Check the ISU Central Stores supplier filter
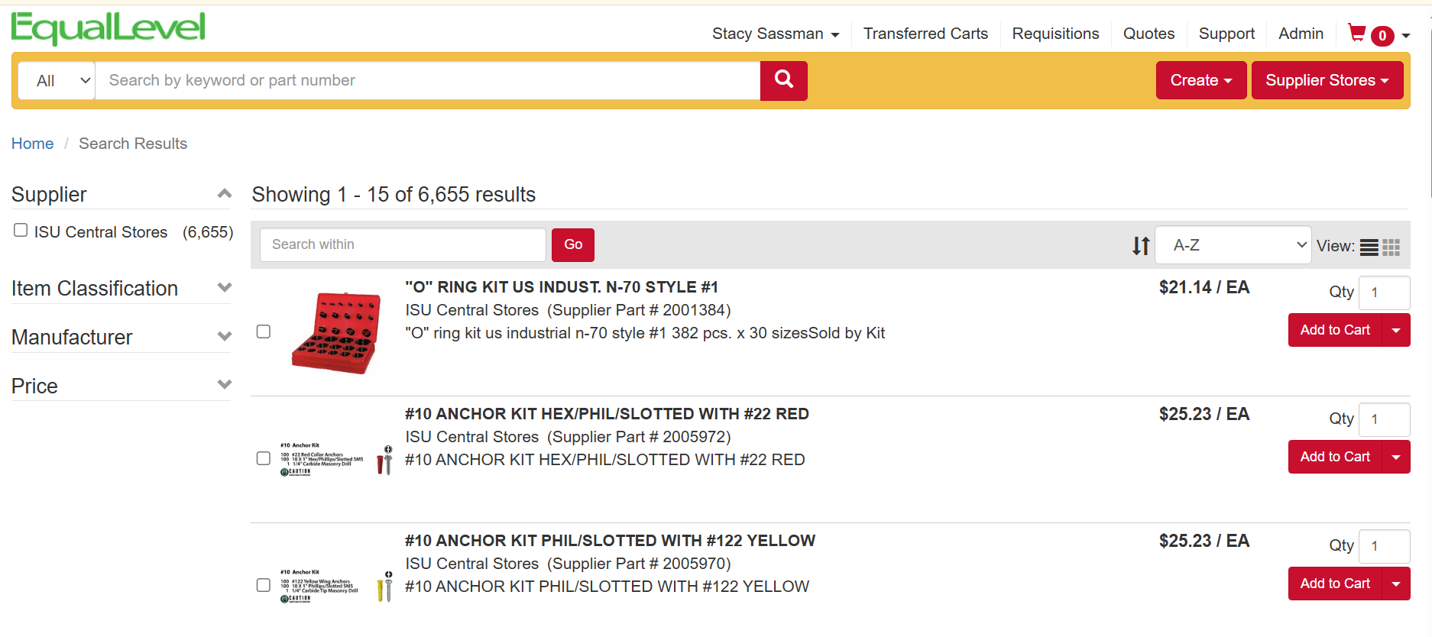 pyautogui.click(x=21, y=231)
